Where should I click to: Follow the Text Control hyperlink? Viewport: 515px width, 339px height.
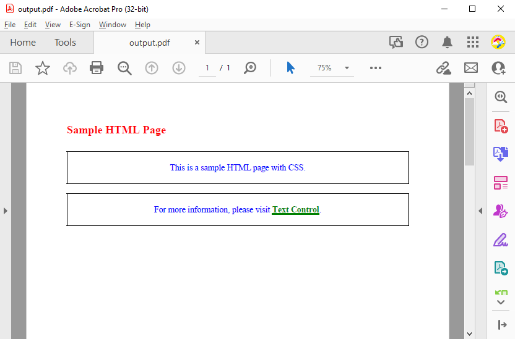pyautogui.click(x=296, y=209)
